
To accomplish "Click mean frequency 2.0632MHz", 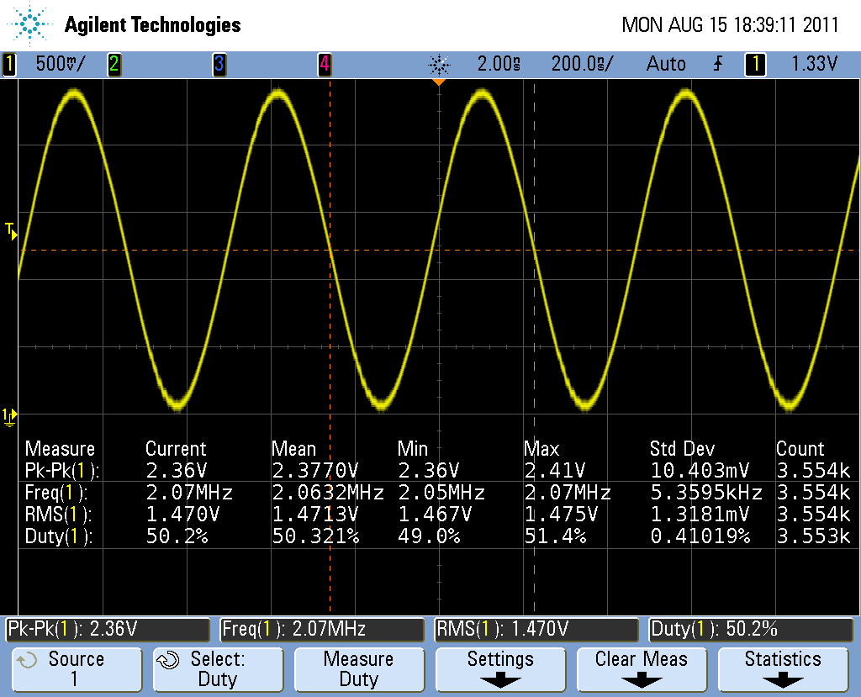I will [328, 493].
